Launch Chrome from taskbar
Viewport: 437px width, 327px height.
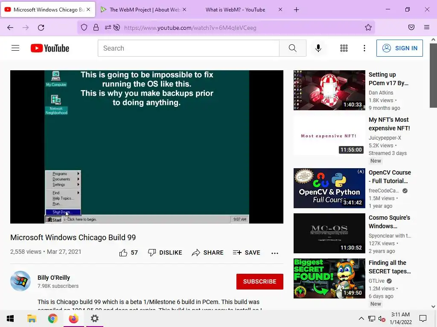[52, 318]
